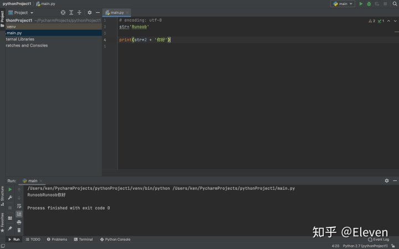Screen dimensions: 399x249
Task: Hide the Project tool window
Action: pyautogui.click(x=98, y=12)
